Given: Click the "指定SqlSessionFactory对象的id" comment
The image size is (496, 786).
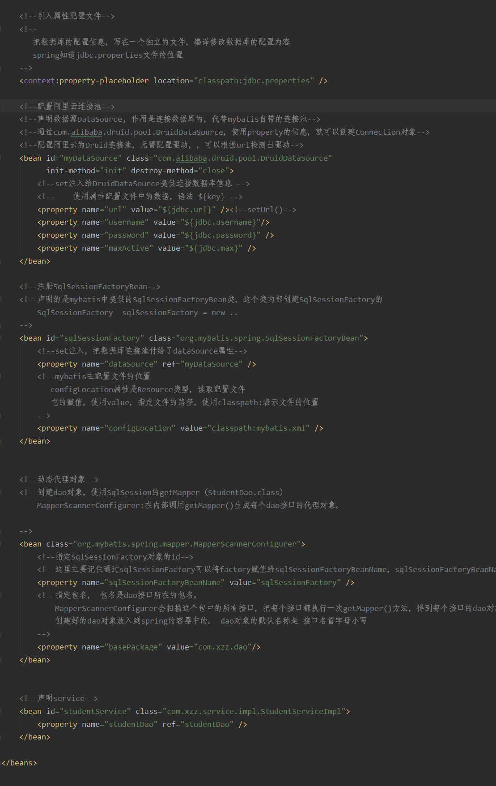Looking at the screenshot, I should pos(115,557).
